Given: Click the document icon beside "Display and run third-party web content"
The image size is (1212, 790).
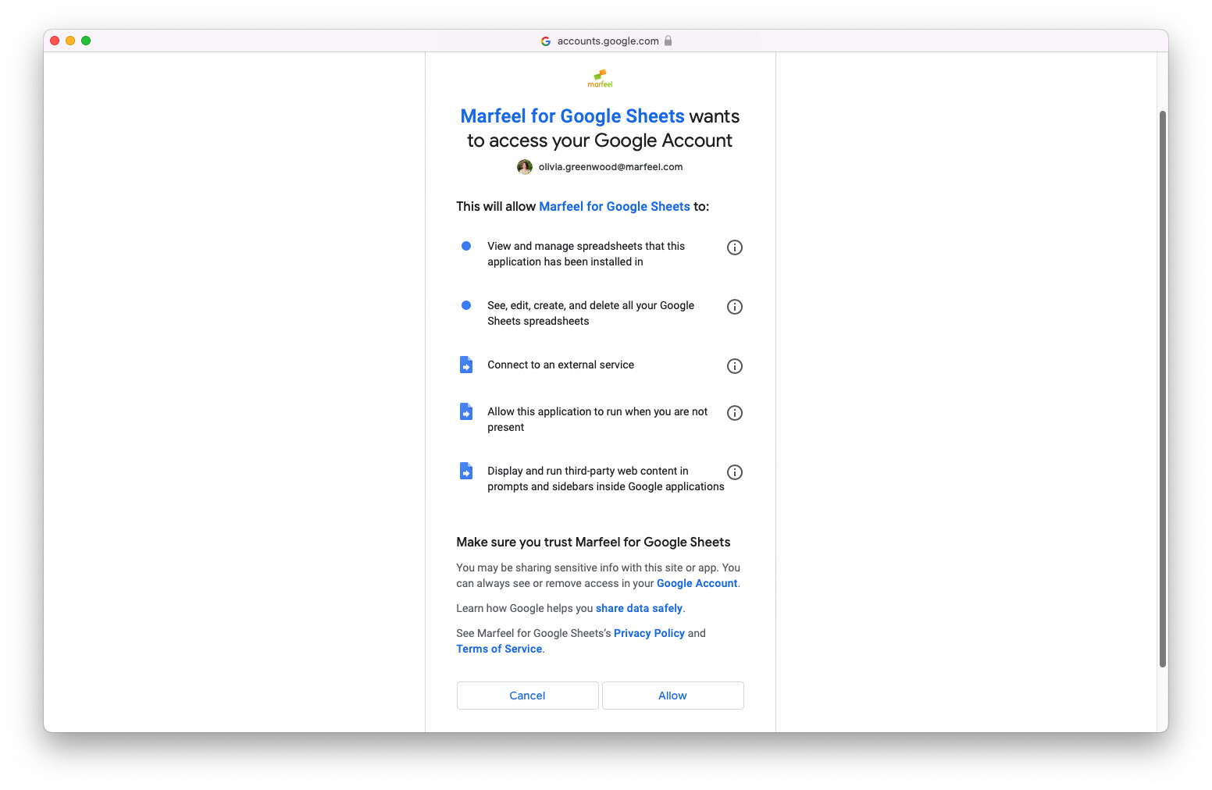Looking at the screenshot, I should click(x=466, y=471).
